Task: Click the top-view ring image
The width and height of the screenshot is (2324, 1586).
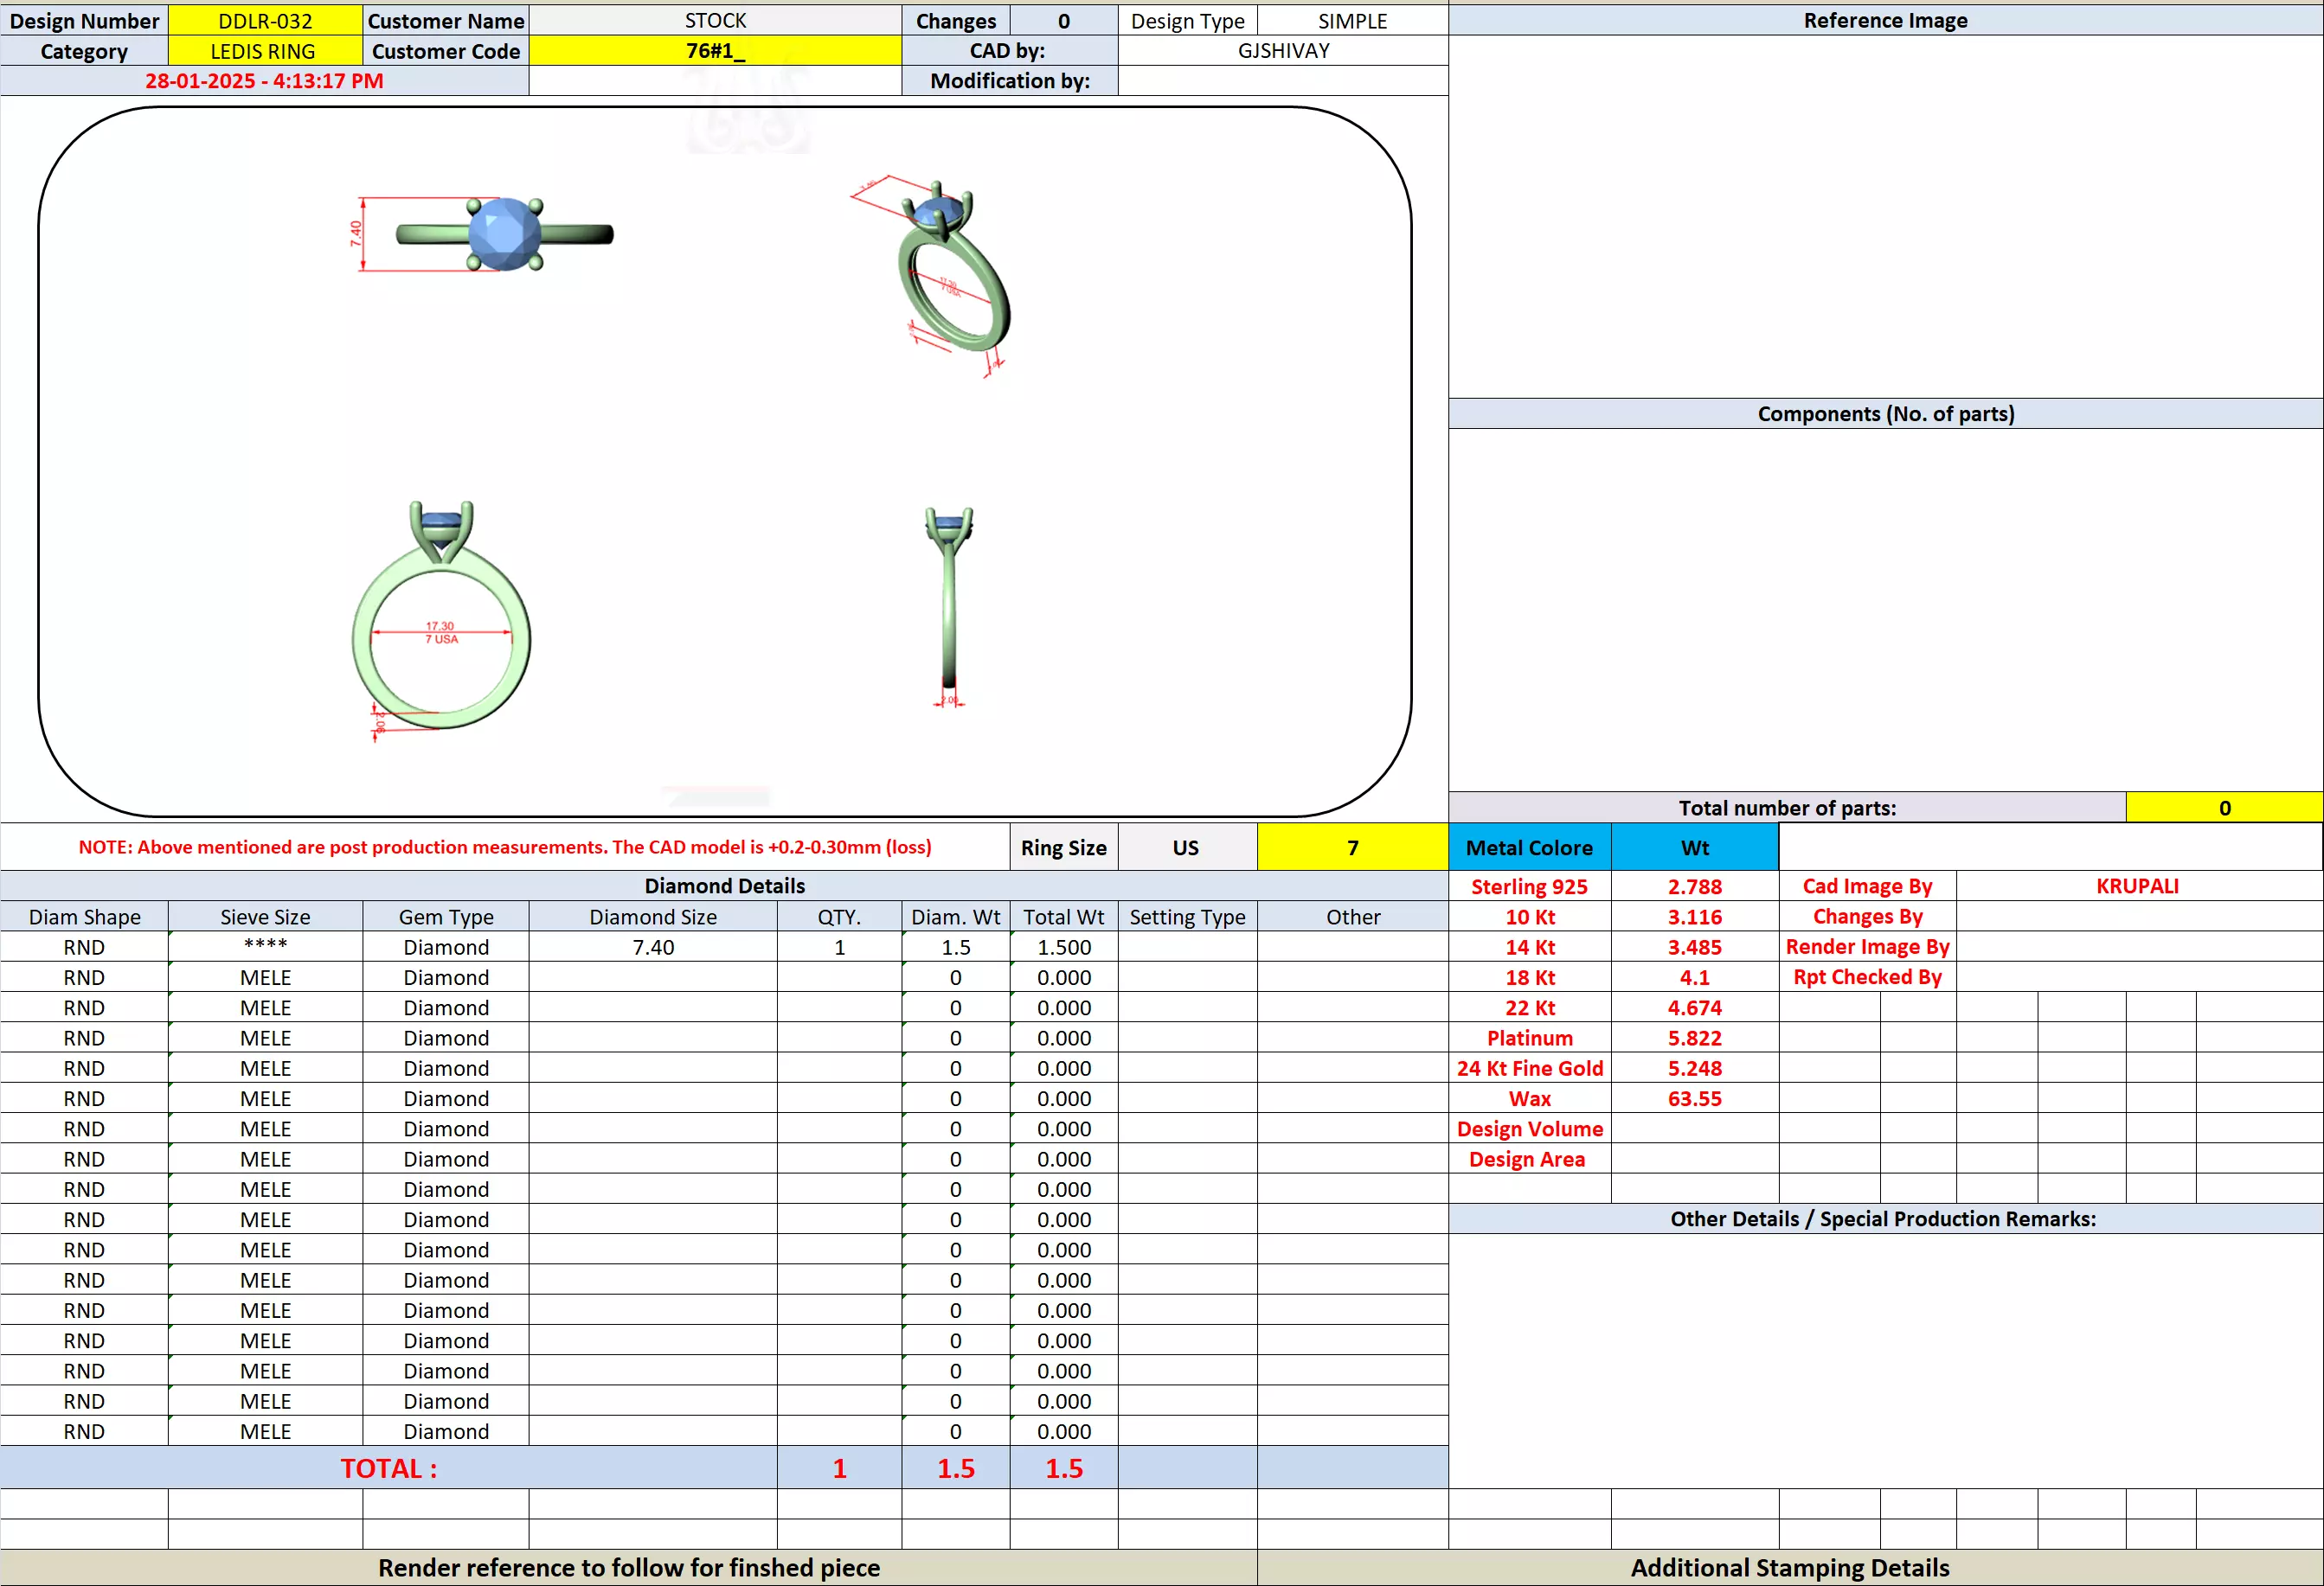Action: click(x=504, y=233)
